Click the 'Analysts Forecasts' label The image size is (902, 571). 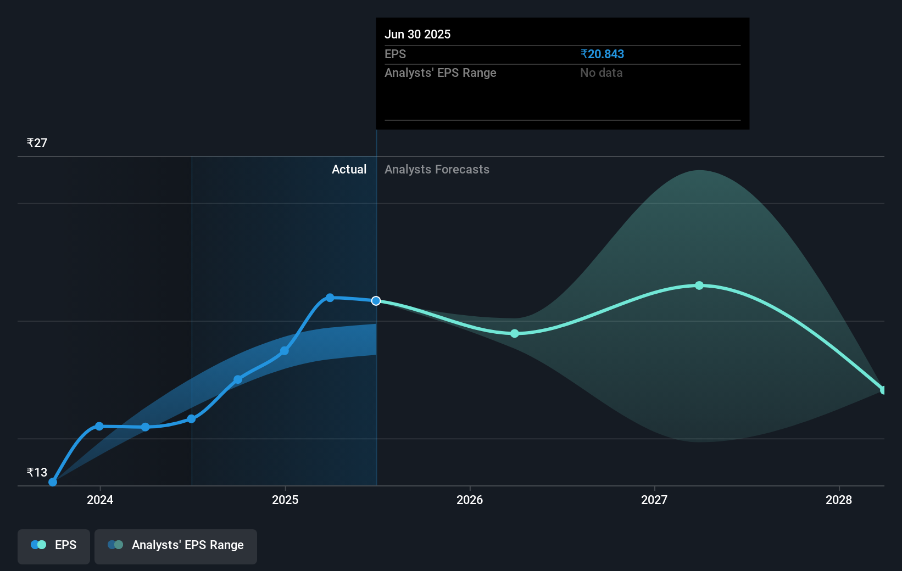pos(437,169)
